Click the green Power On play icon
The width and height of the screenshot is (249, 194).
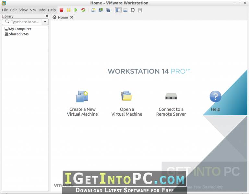[x=76, y=10]
